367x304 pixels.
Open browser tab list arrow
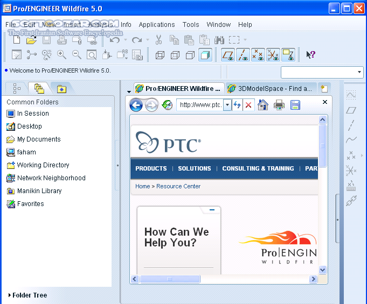pyautogui.click(x=129, y=91)
